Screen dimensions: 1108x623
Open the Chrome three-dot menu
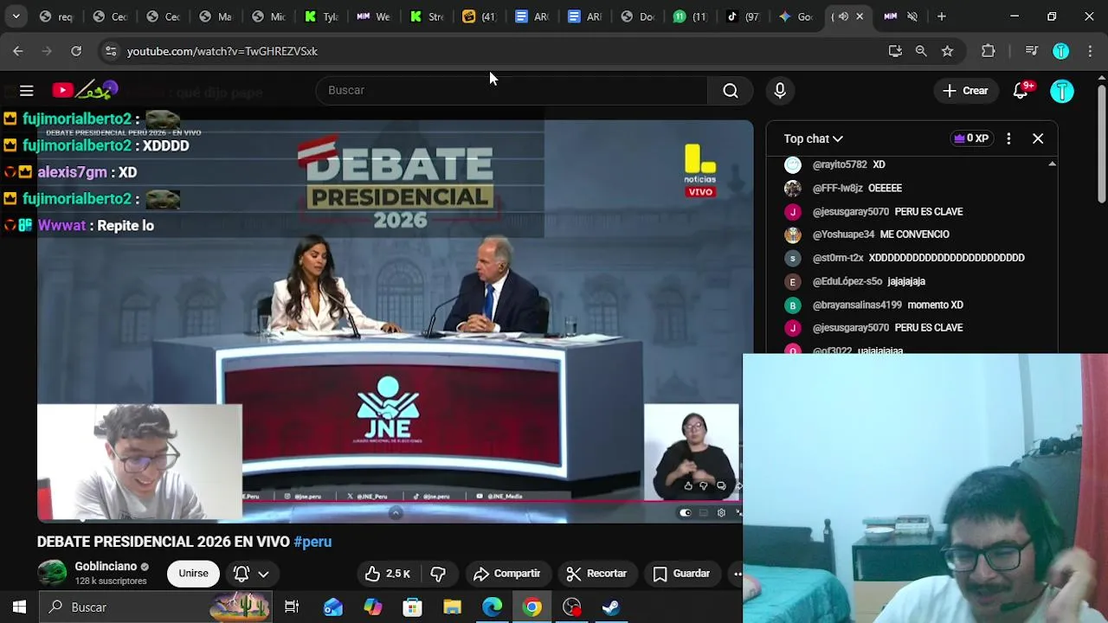1090,51
